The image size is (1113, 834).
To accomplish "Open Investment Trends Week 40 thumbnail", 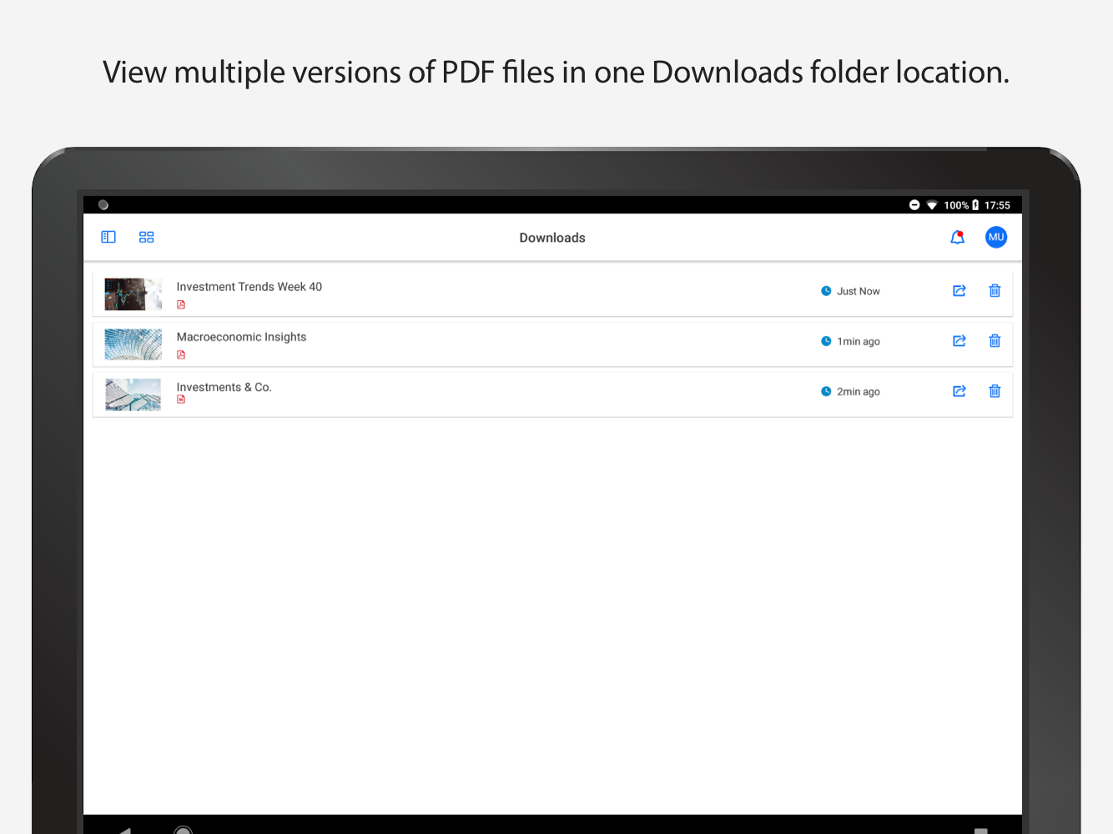I will (x=133, y=294).
